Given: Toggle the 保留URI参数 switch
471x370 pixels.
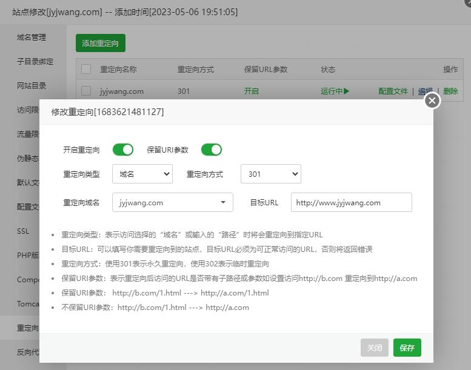Looking at the screenshot, I should [212, 150].
